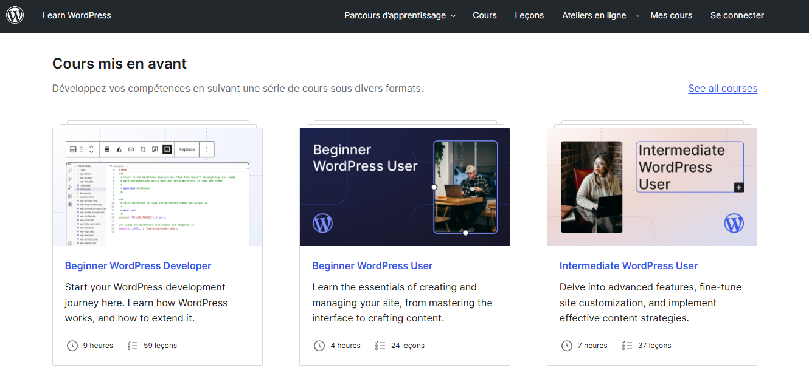Click the link icon in the image block toolbar
This screenshot has width=809, height=373.
pyautogui.click(x=131, y=149)
